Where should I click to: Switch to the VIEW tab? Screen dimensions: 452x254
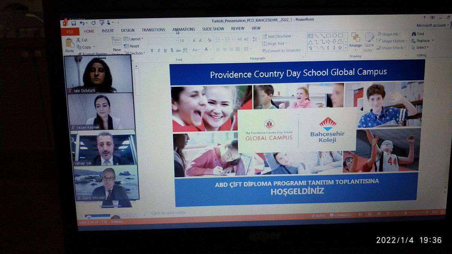pos(256,28)
